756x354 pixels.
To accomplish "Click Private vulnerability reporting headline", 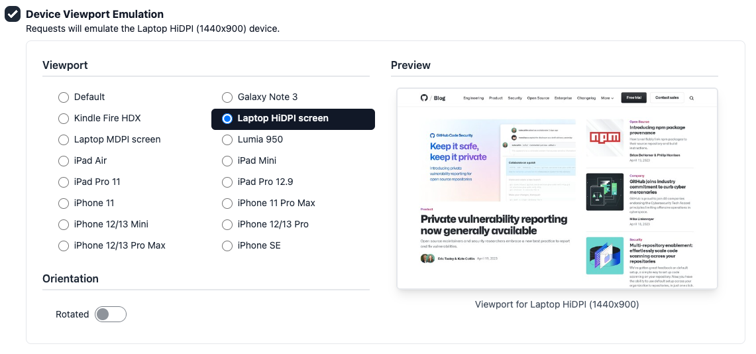I will click(494, 225).
